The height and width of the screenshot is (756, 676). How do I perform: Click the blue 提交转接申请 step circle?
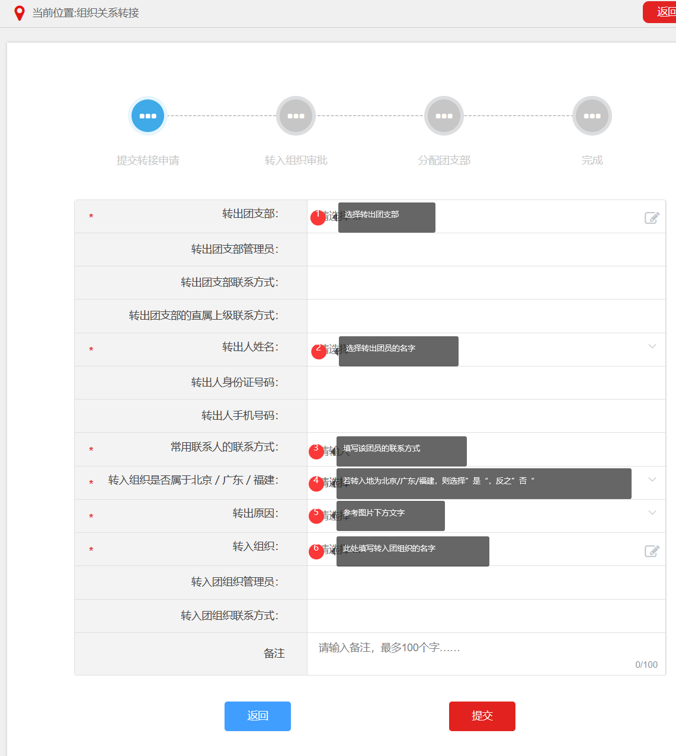[x=148, y=116]
